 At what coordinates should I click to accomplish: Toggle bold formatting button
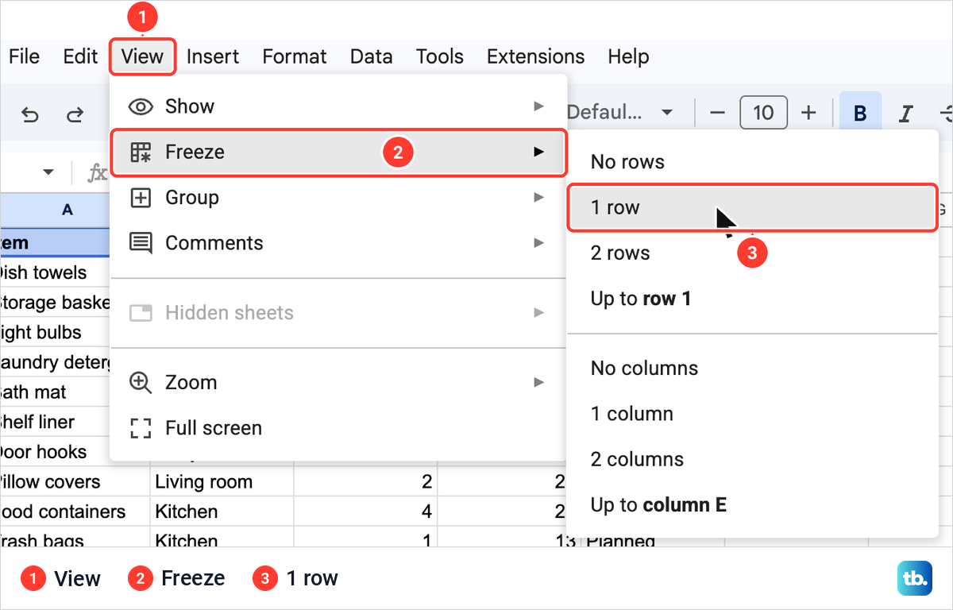pos(860,114)
